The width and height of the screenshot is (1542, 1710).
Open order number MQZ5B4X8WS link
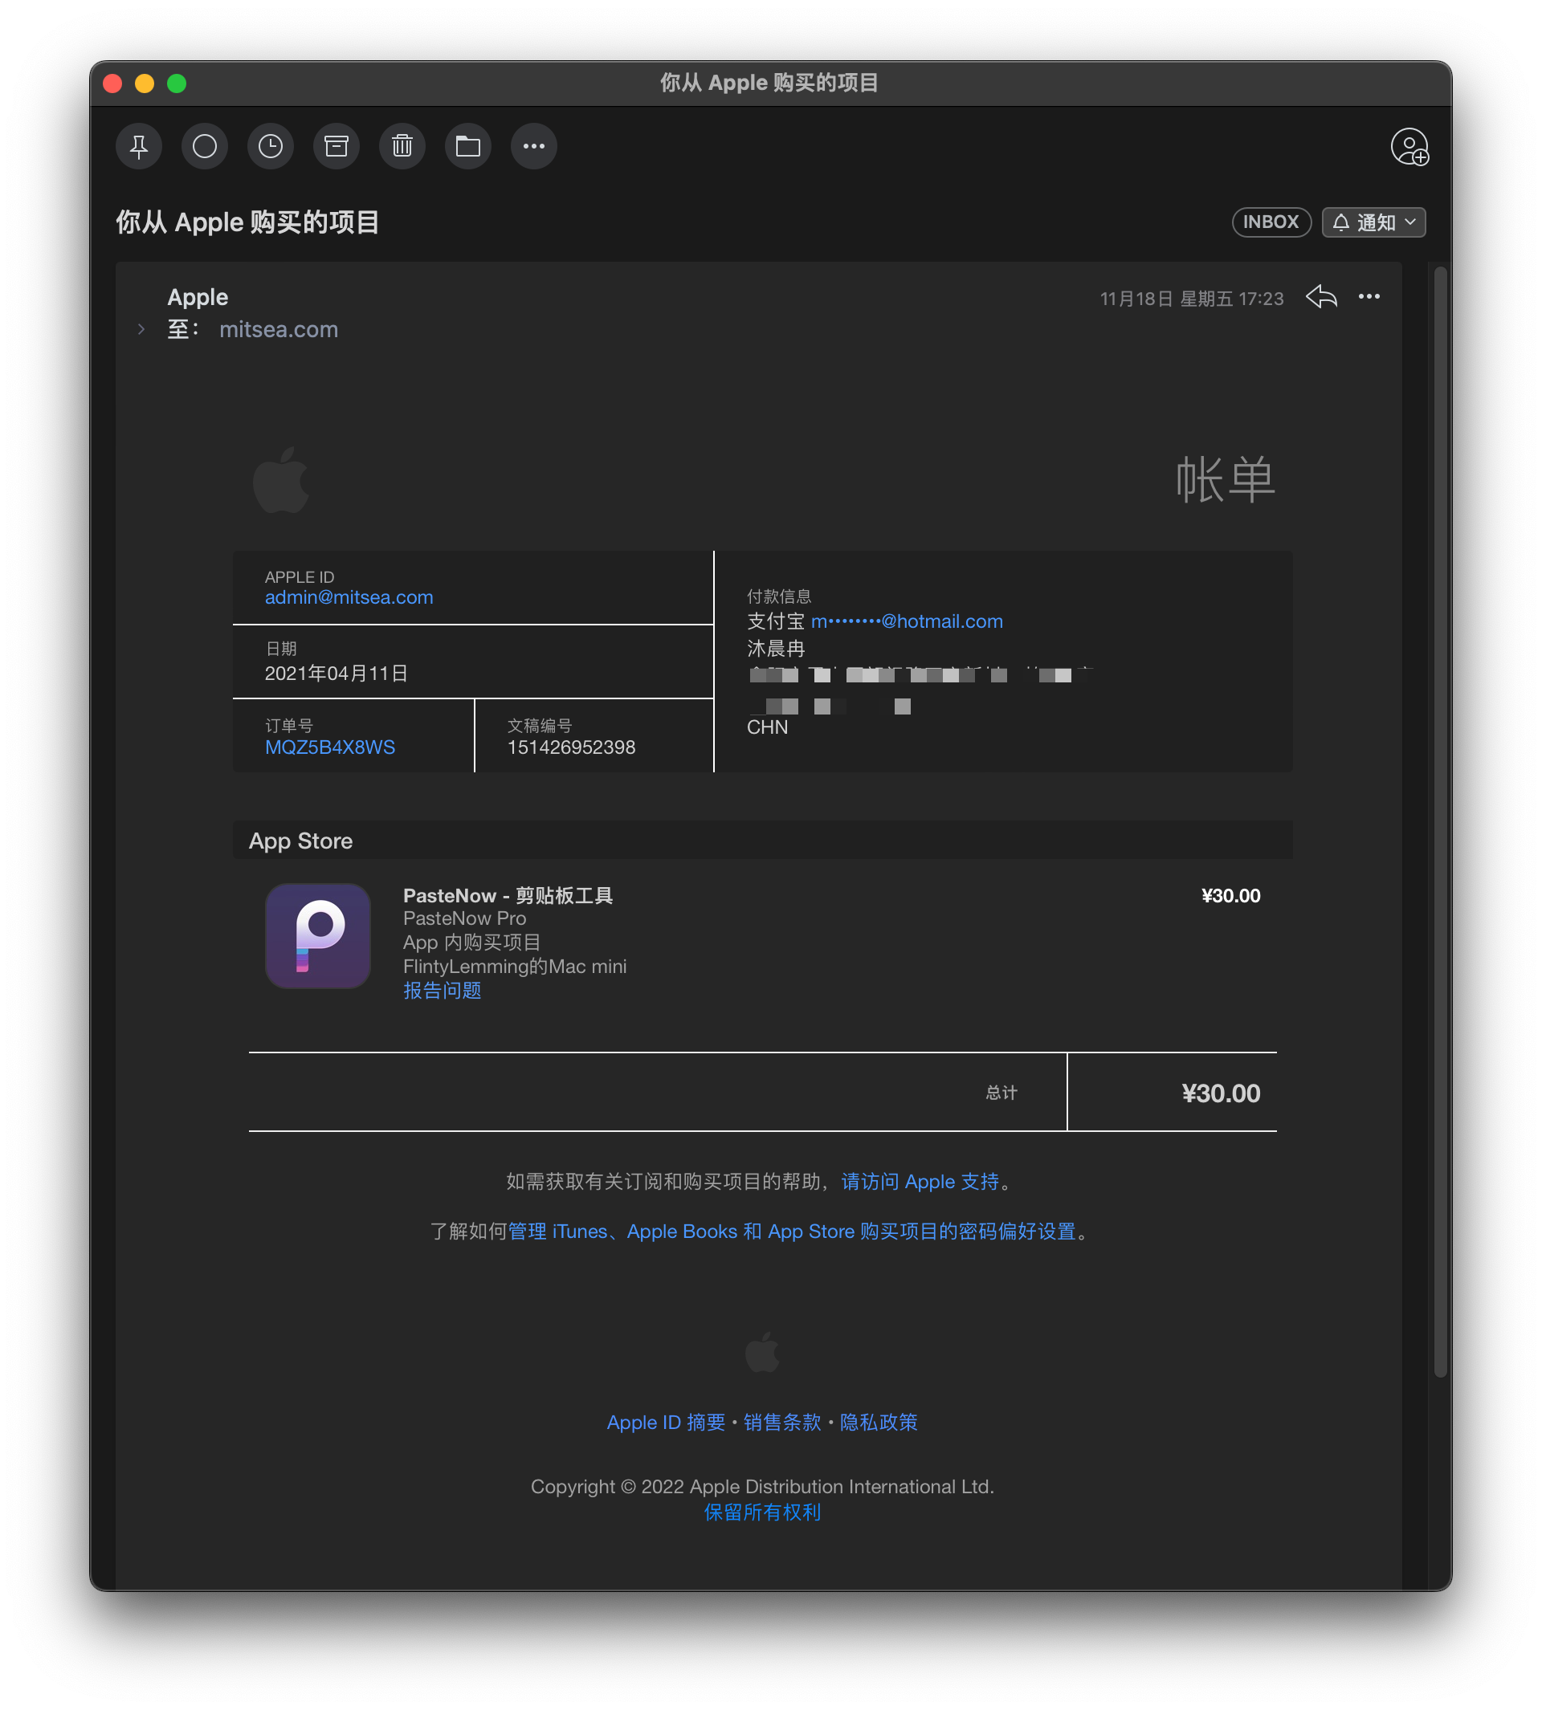pyautogui.click(x=329, y=747)
